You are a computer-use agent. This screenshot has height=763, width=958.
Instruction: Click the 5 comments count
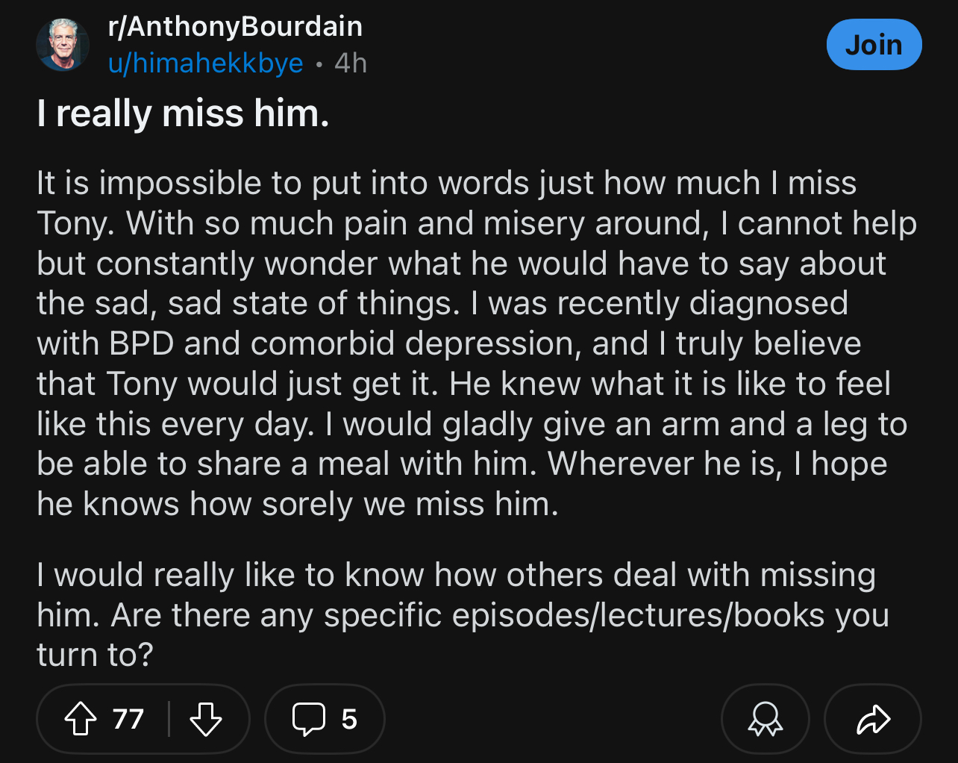point(349,720)
